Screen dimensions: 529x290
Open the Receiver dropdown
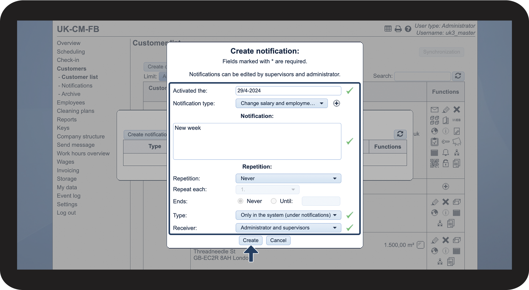click(x=288, y=228)
